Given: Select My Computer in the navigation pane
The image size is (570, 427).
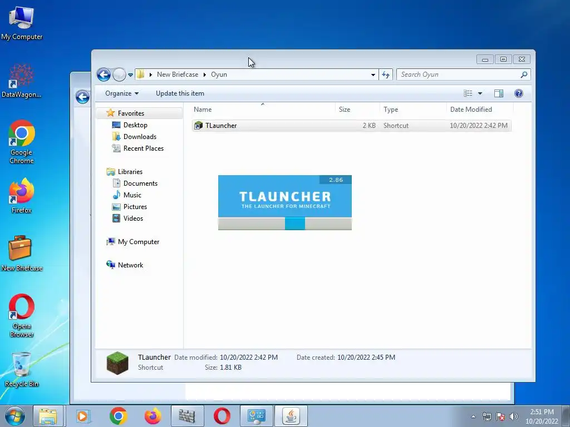Looking at the screenshot, I should tap(139, 242).
